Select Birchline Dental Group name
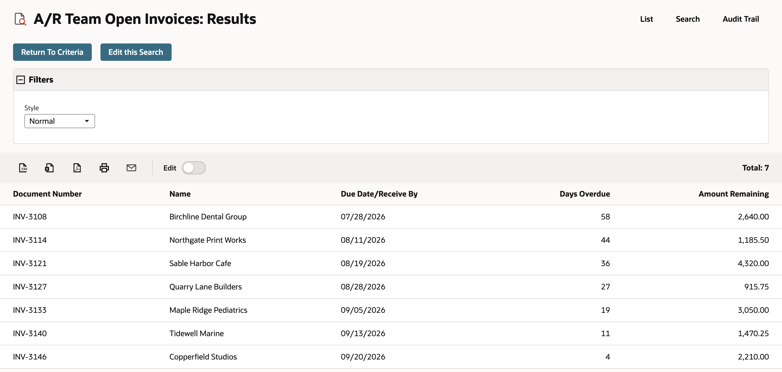782x372 pixels. click(208, 216)
